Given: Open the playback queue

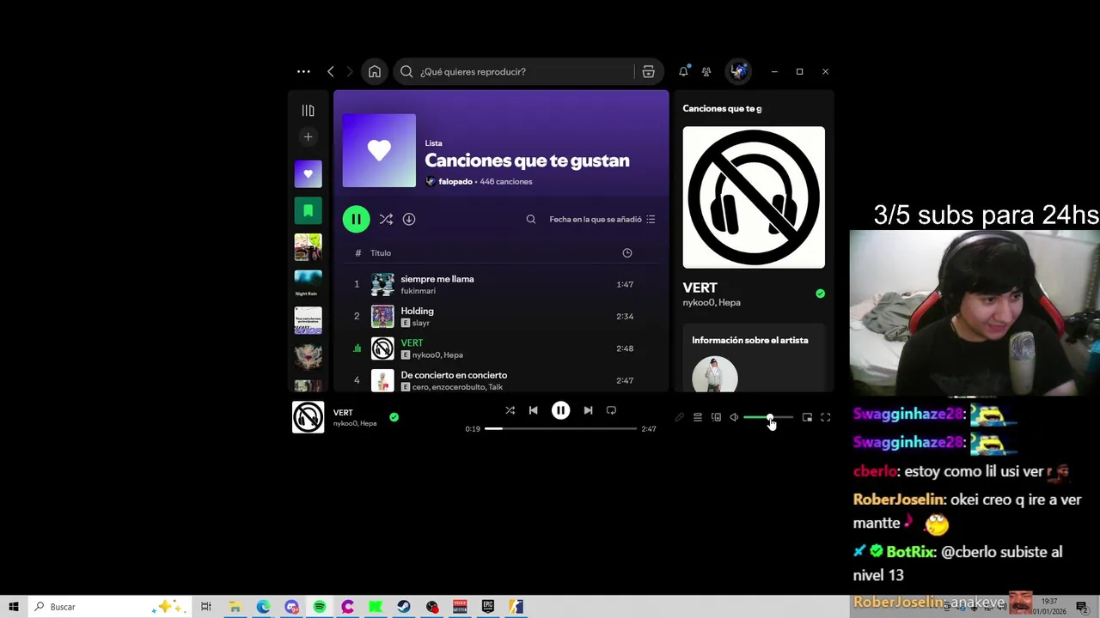Looking at the screenshot, I should click(698, 417).
